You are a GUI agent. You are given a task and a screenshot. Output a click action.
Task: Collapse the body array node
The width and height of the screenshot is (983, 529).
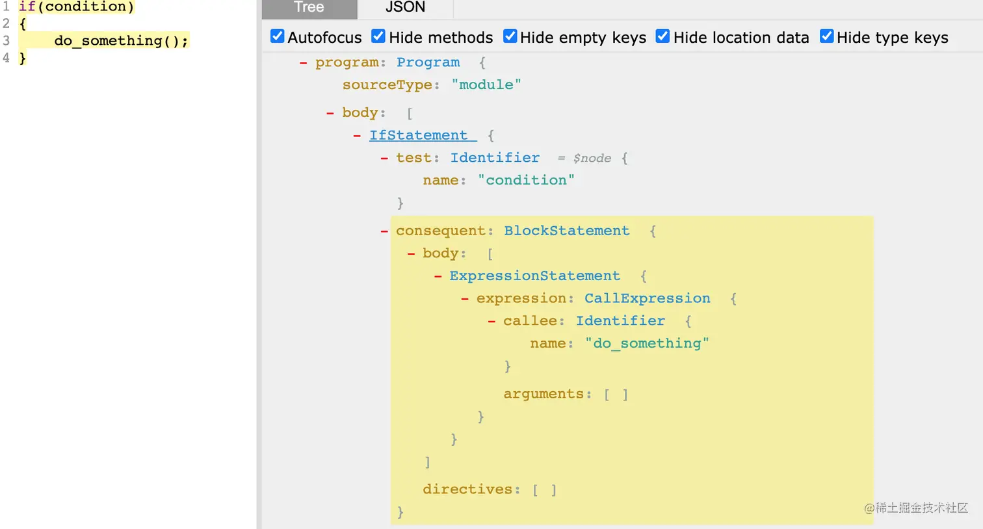click(330, 112)
